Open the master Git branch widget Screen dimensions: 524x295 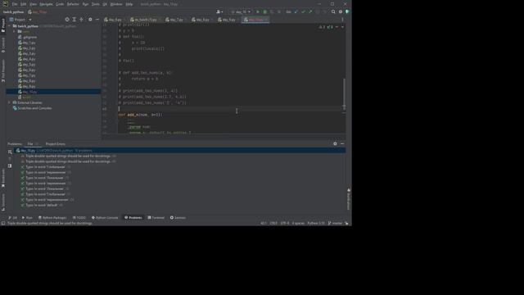tap(335, 223)
